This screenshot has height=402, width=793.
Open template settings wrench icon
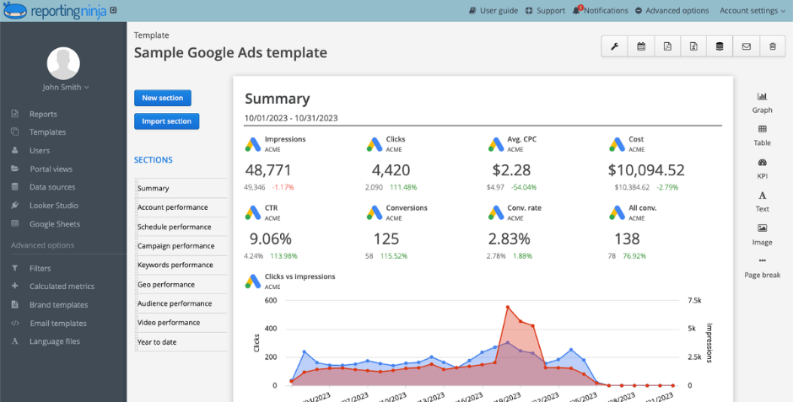[614, 46]
